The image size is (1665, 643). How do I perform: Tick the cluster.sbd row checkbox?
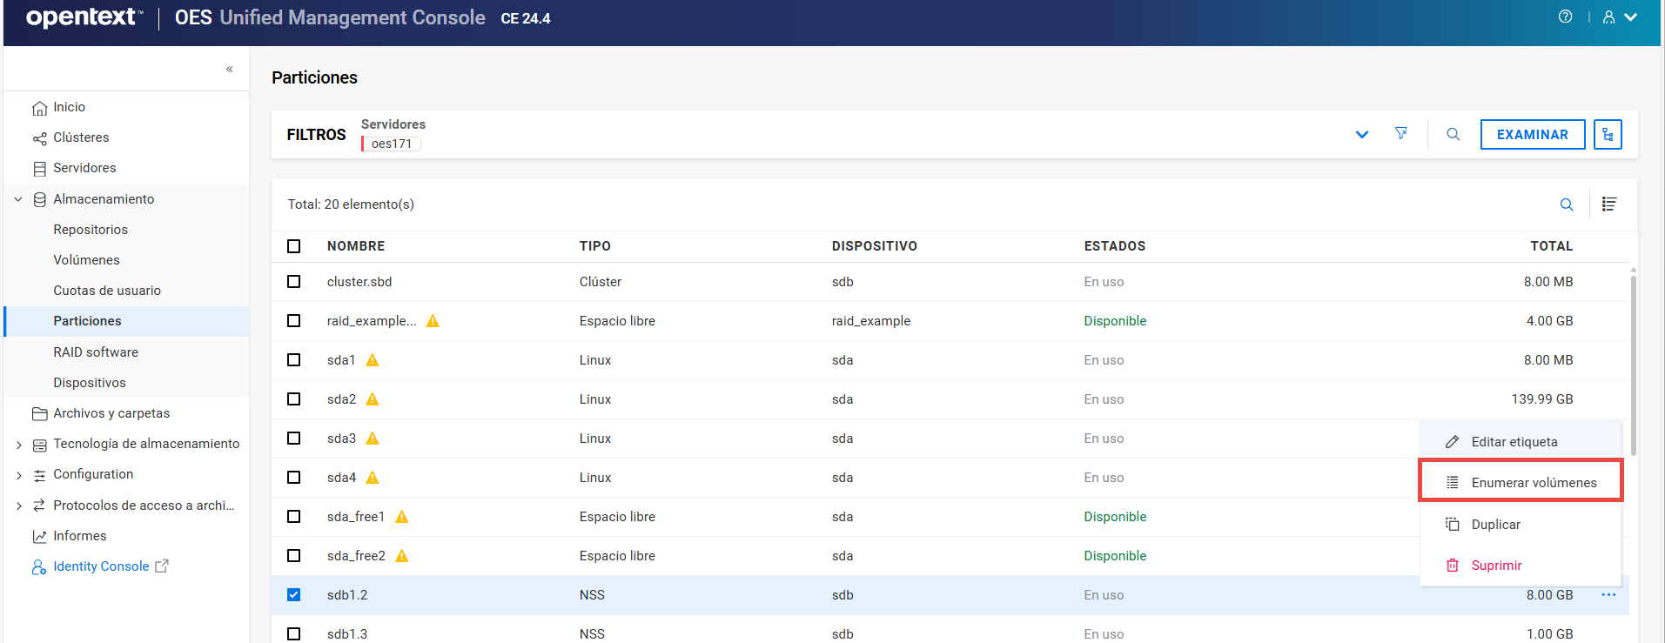coord(294,282)
